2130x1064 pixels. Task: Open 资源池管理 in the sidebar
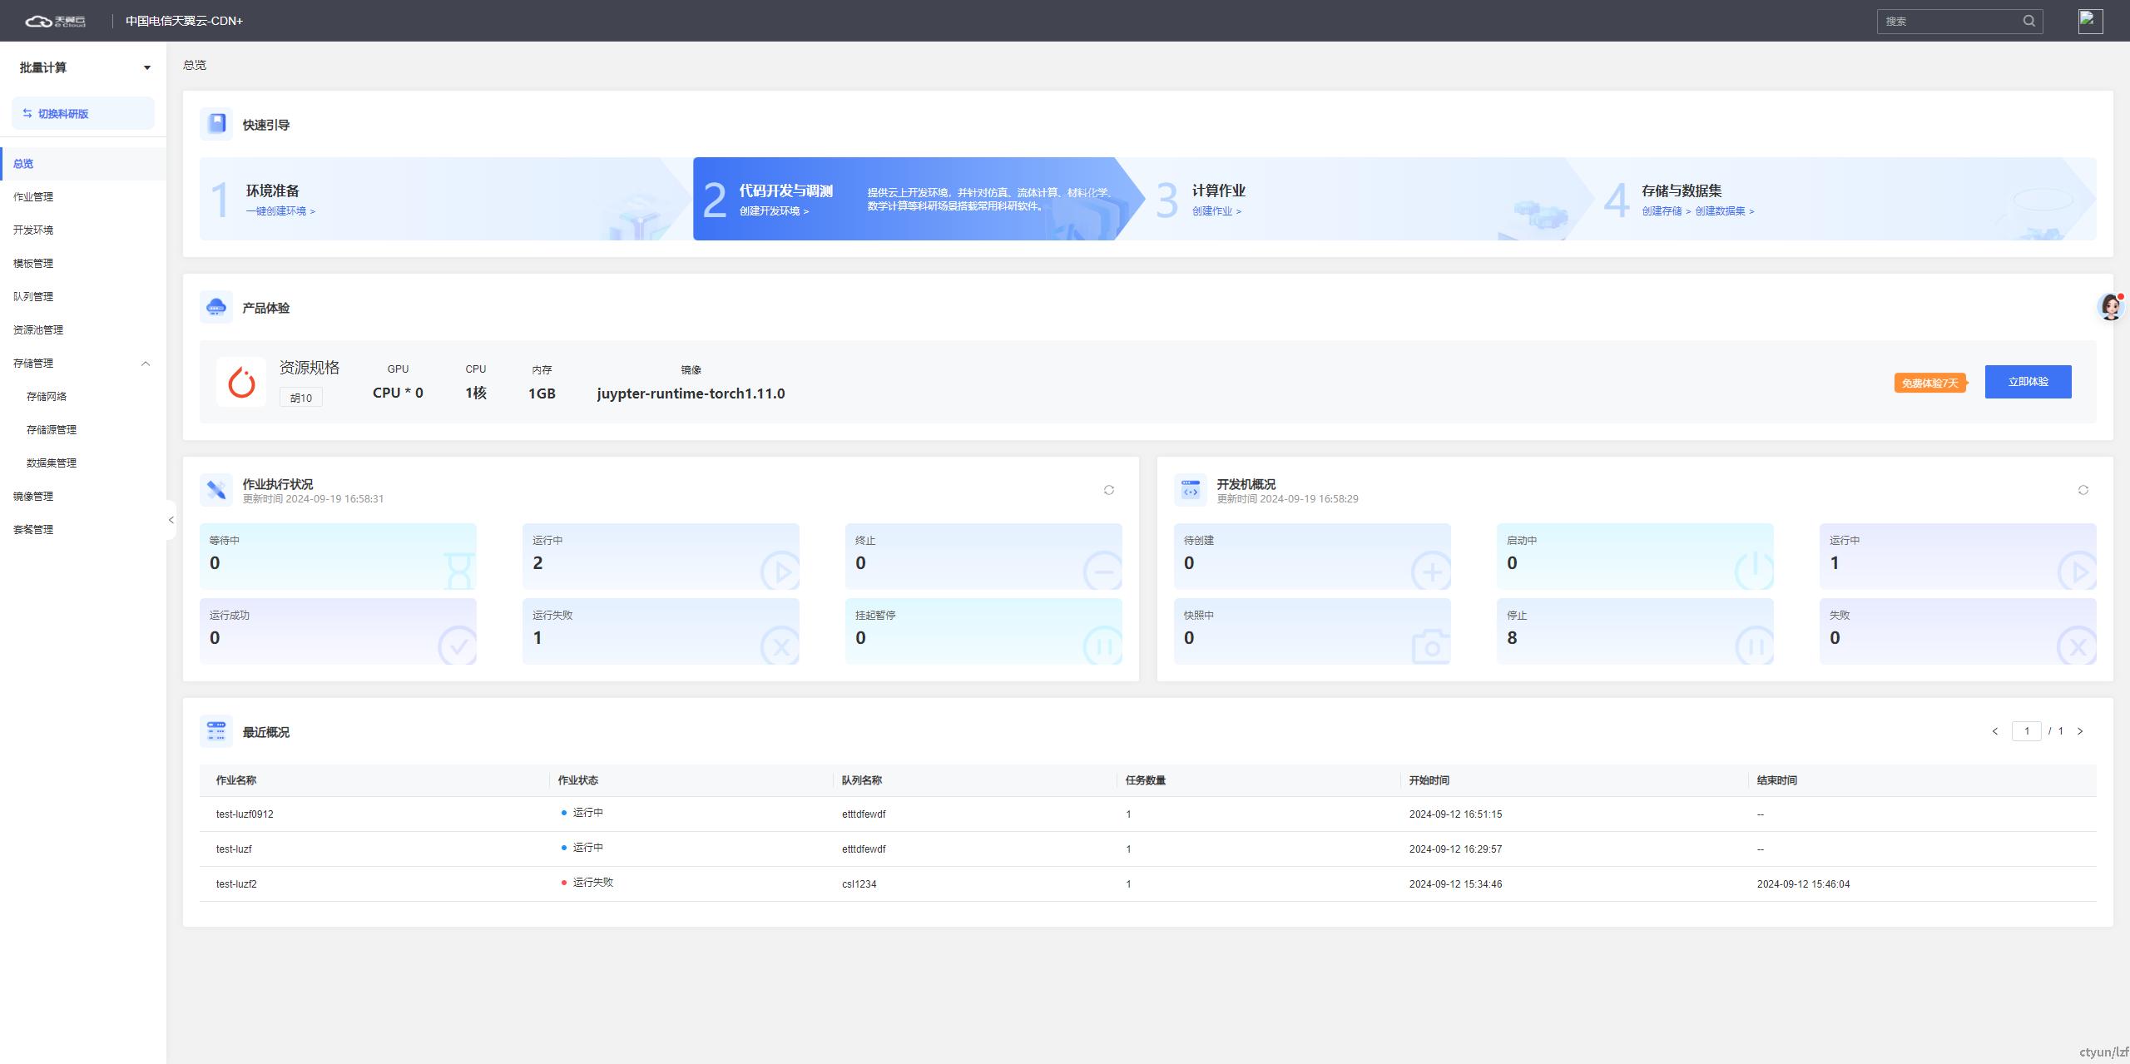tap(83, 329)
